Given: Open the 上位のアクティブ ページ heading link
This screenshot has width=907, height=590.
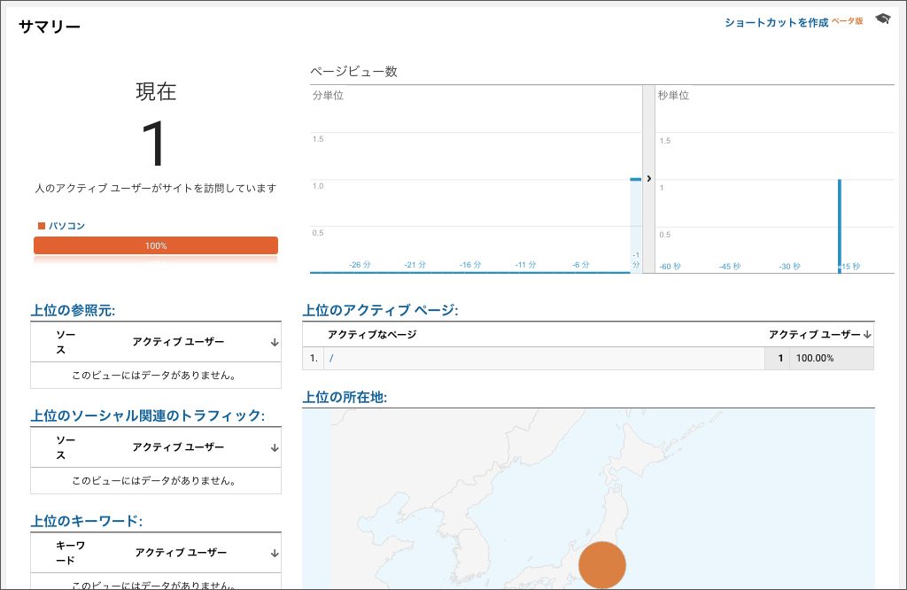Looking at the screenshot, I should click(381, 311).
